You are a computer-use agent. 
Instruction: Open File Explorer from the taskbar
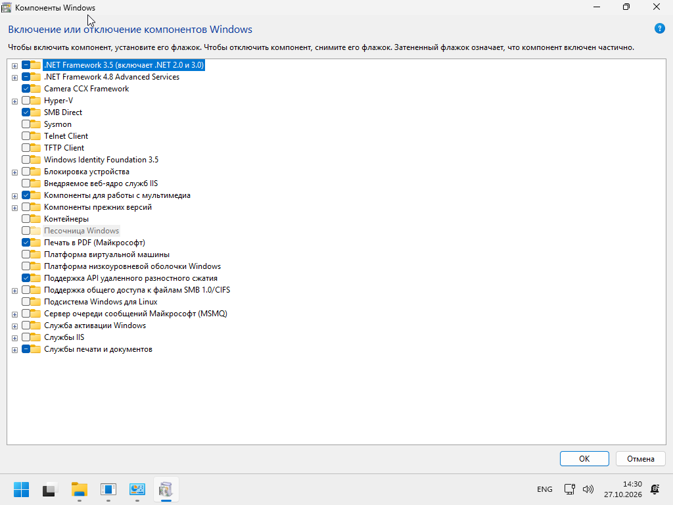tap(80, 489)
